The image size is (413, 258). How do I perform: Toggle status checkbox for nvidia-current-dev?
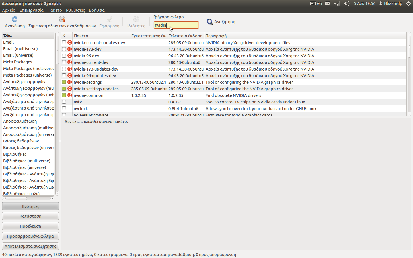64,62
